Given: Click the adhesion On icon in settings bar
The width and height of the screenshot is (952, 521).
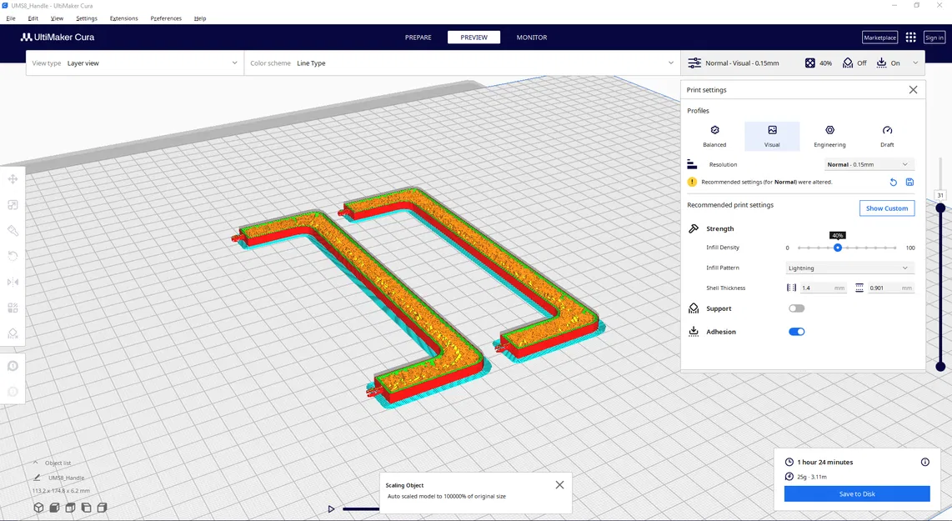Looking at the screenshot, I should [881, 63].
